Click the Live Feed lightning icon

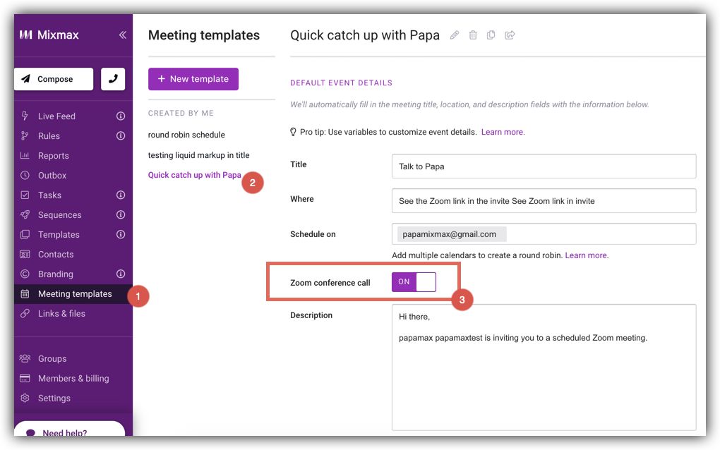coord(25,116)
